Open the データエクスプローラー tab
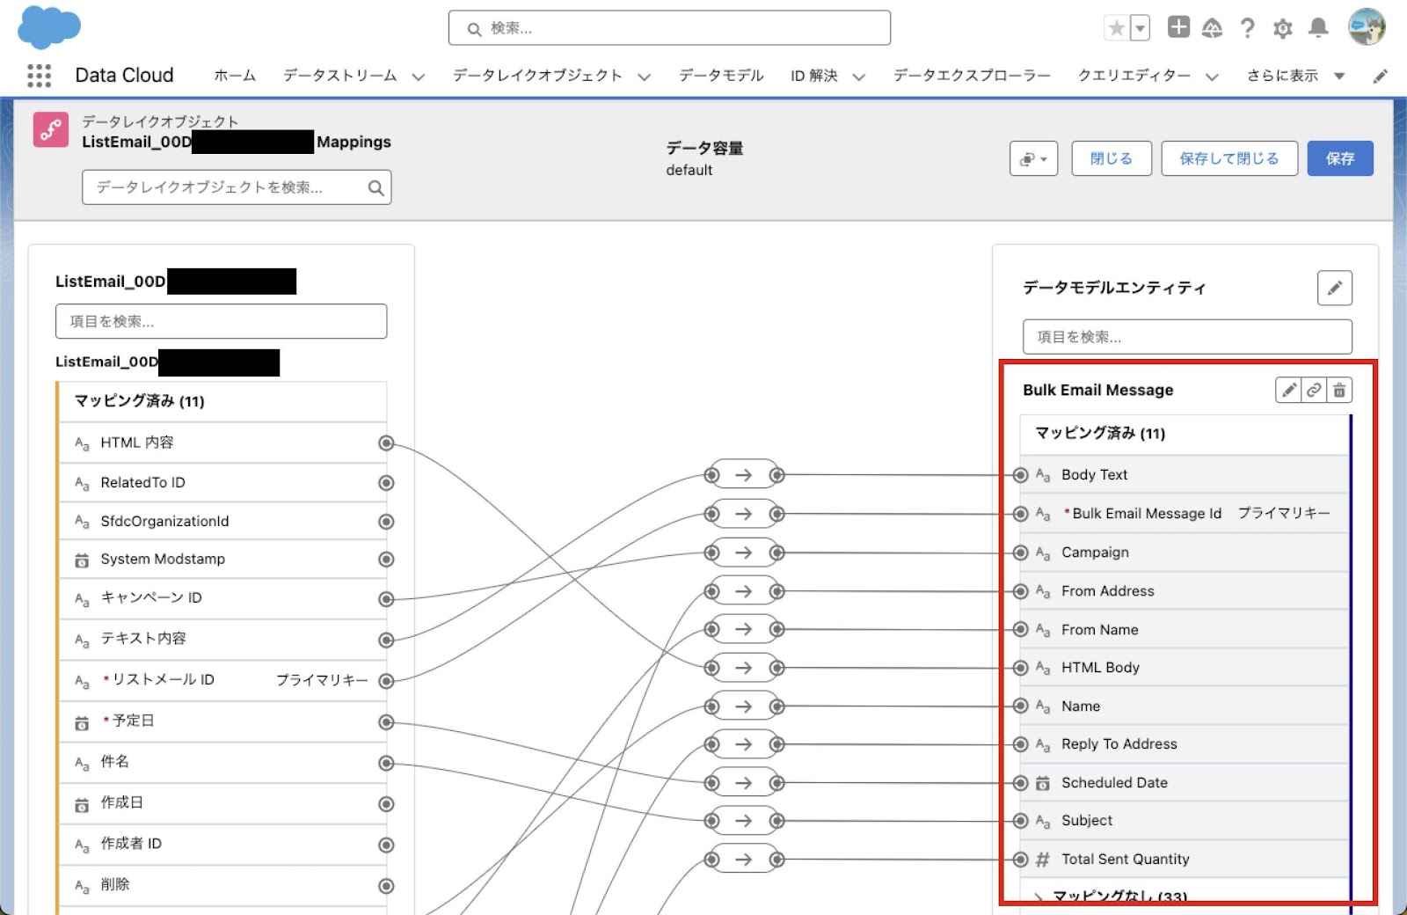Image resolution: width=1407 pixels, height=915 pixels. point(972,76)
